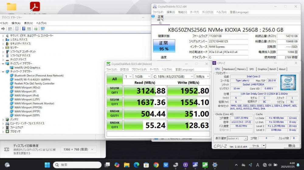Select Bluetooth Device (Personal Area Network)
This screenshot has width=304, height=170.
point(39,75)
